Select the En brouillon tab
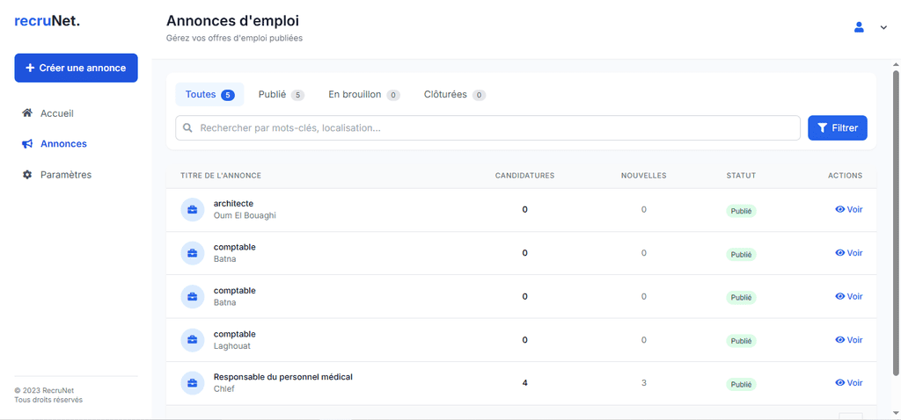 (x=363, y=95)
